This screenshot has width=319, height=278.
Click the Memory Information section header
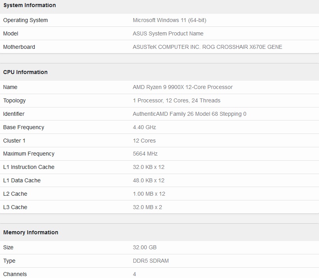click(x=31, y=232)
